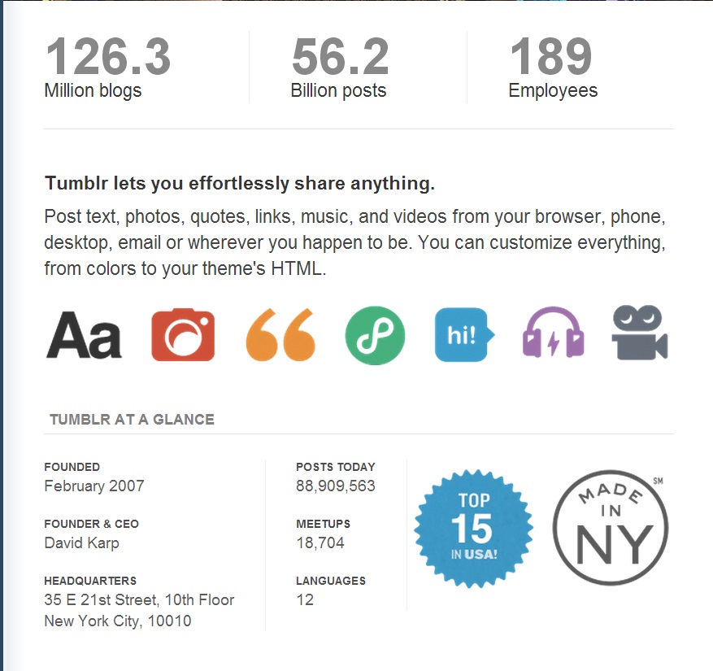This screenshot has width=713, height=671.
Task: Click the headline about effortlessly sharing anything
Action: pyautogui.click(x=240, y=183)
